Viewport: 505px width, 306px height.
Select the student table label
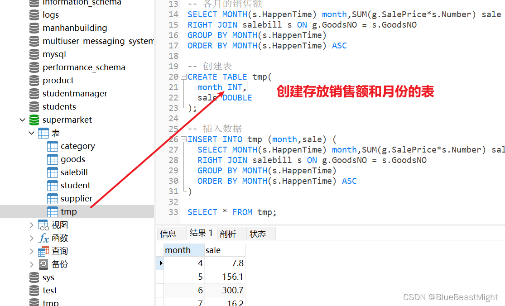point(76,186)
